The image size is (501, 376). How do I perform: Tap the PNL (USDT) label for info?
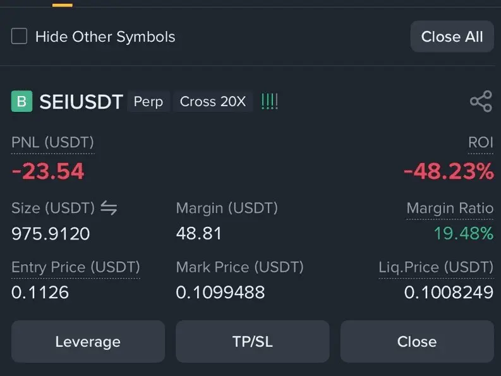click(52, 142)
